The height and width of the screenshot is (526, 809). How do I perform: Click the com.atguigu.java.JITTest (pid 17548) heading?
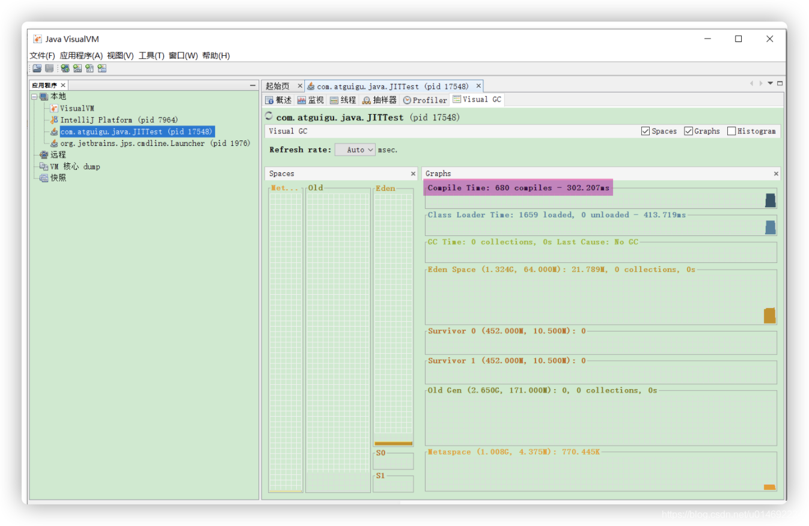coord(368,117)
